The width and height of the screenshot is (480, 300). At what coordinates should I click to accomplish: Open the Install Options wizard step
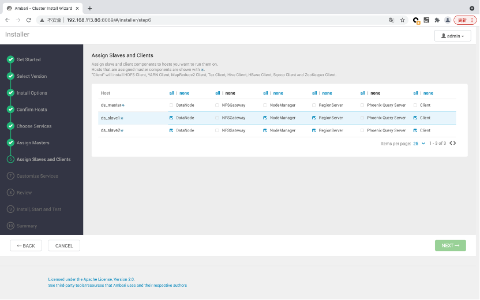(x=32, y=93)
